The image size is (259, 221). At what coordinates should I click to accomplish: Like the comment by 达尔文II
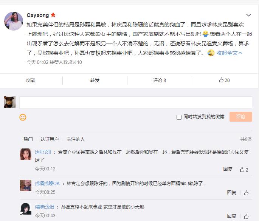244,170
